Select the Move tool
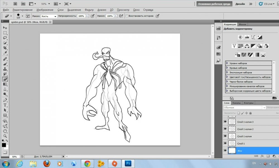The height and width of the screenshot is (168, 279). click(x=5, y=28)
